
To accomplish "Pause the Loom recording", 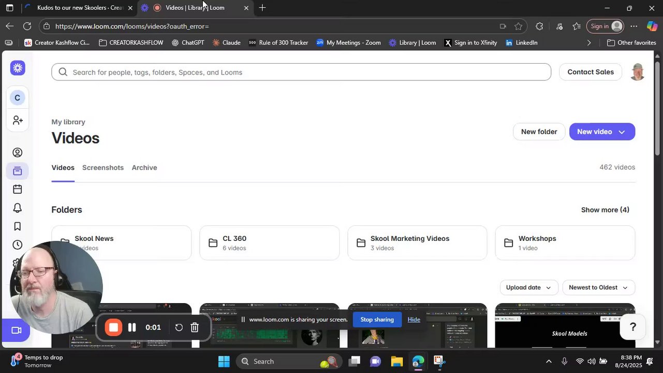I will [x=132, y=327].
